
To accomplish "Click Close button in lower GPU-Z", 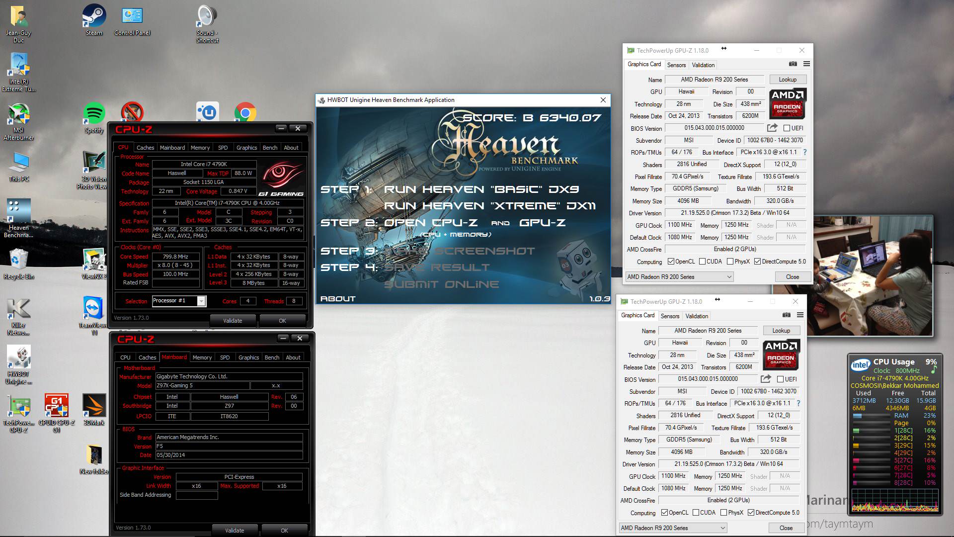I will coord(786,528).
